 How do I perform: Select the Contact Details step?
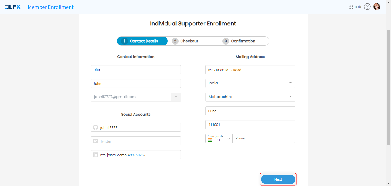pyautogui.click(x=142, y=41)
